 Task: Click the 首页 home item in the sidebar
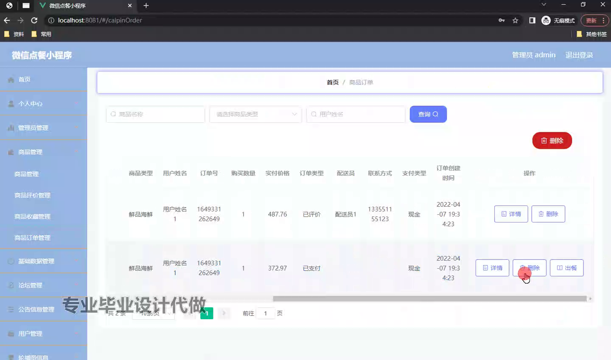(25, 79)
